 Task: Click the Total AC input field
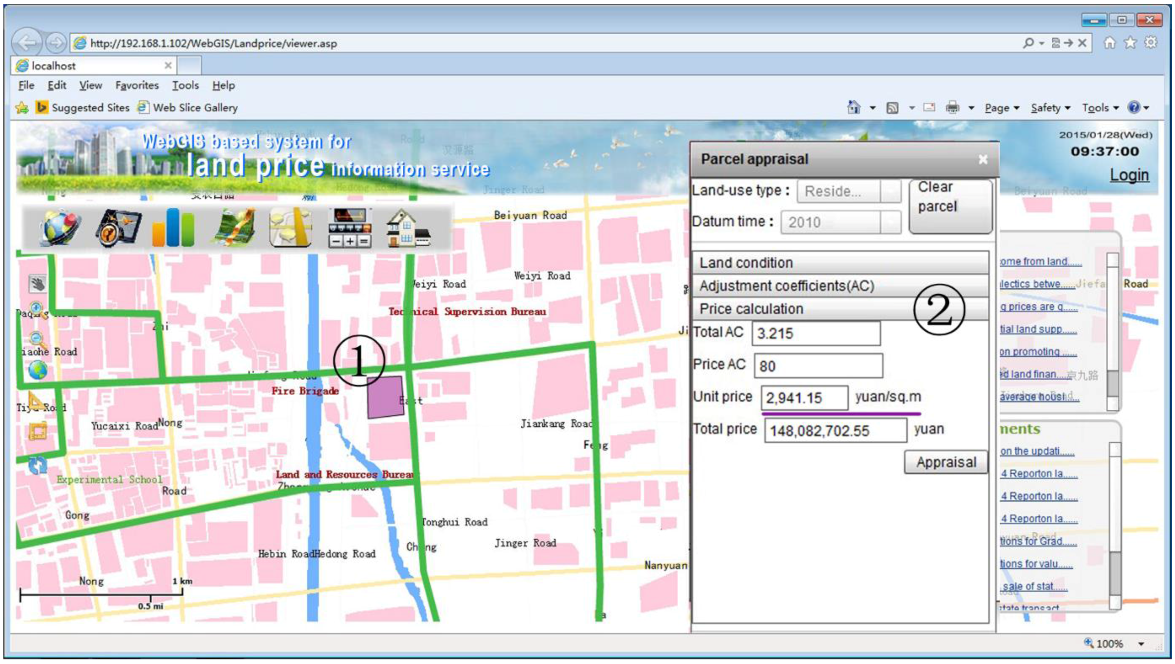coord(816,333)
